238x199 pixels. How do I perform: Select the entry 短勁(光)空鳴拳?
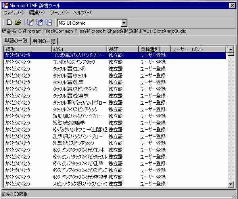[x=115, y=123]
